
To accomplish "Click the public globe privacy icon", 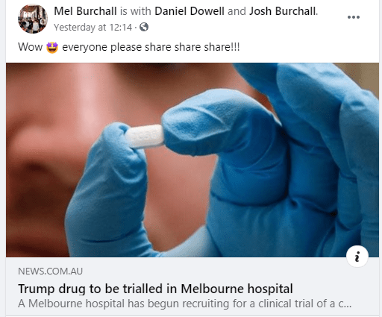I will (144, 27).
